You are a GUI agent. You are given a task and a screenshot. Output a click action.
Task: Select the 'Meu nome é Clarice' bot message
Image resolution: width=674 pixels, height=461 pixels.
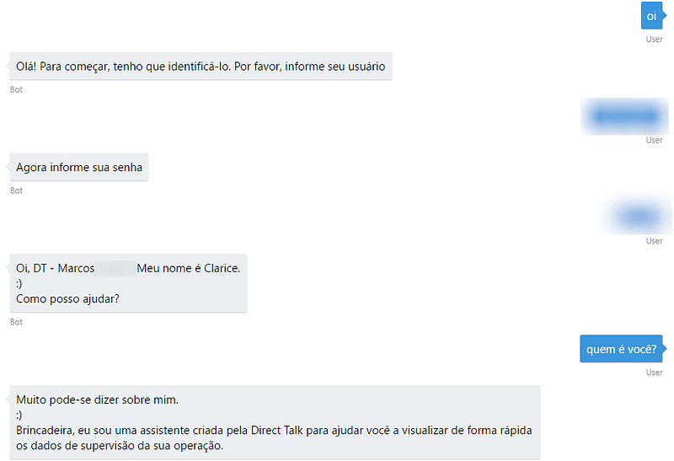click(128, 283)
